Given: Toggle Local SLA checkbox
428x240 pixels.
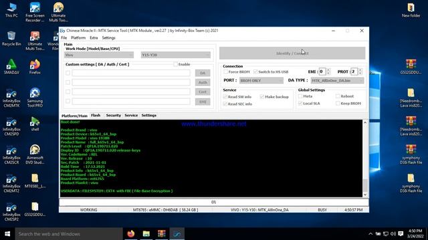Looking at the screenshot, I should pyautogui.click(x=300, y=103).
